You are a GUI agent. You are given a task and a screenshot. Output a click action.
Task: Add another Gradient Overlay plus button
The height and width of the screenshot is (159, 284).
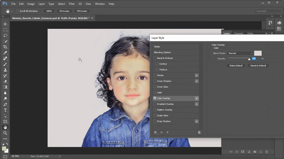tap(197, 104)
